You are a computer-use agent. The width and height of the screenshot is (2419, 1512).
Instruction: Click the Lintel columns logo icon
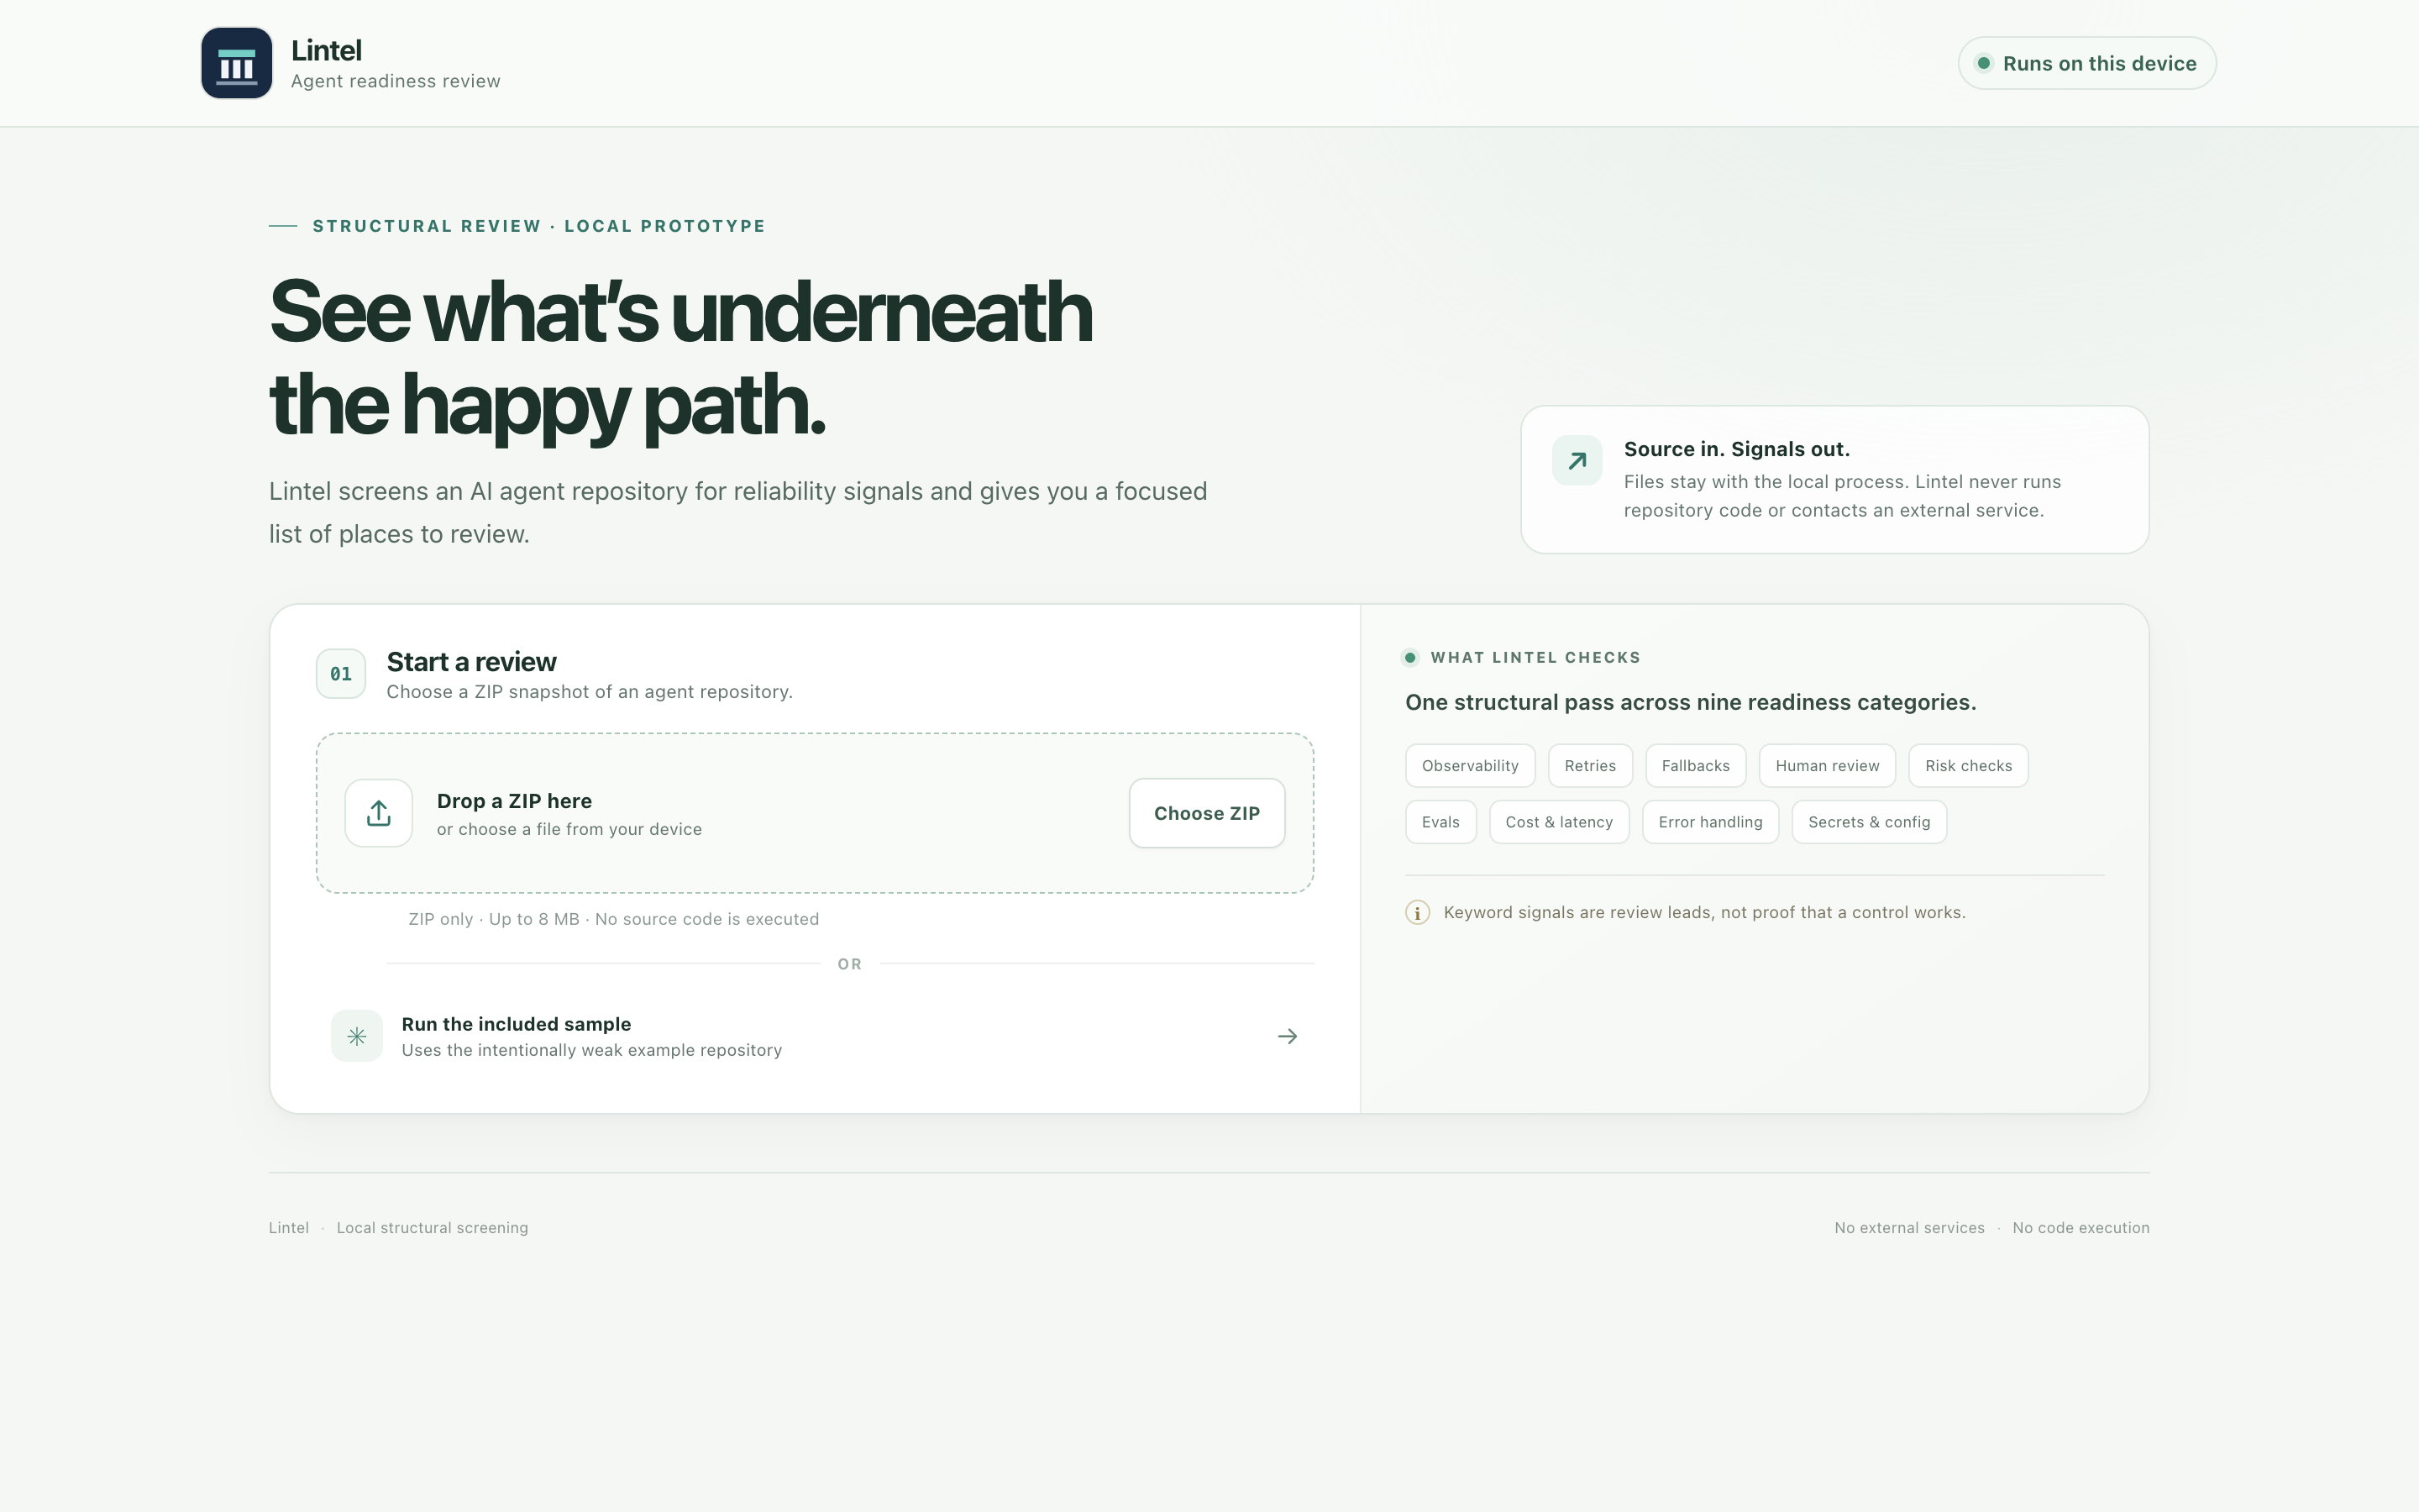[237, 63]
